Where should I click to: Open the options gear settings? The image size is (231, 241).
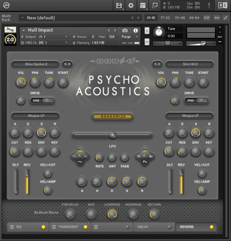pos(131,6)
